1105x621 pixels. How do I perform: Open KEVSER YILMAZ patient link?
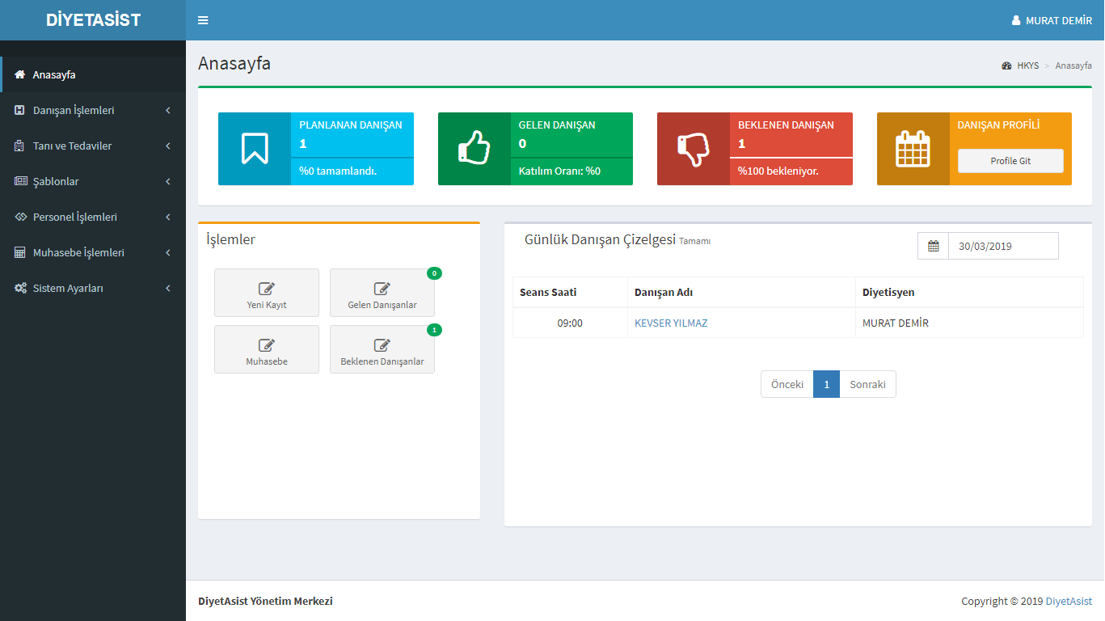[671, 323]
